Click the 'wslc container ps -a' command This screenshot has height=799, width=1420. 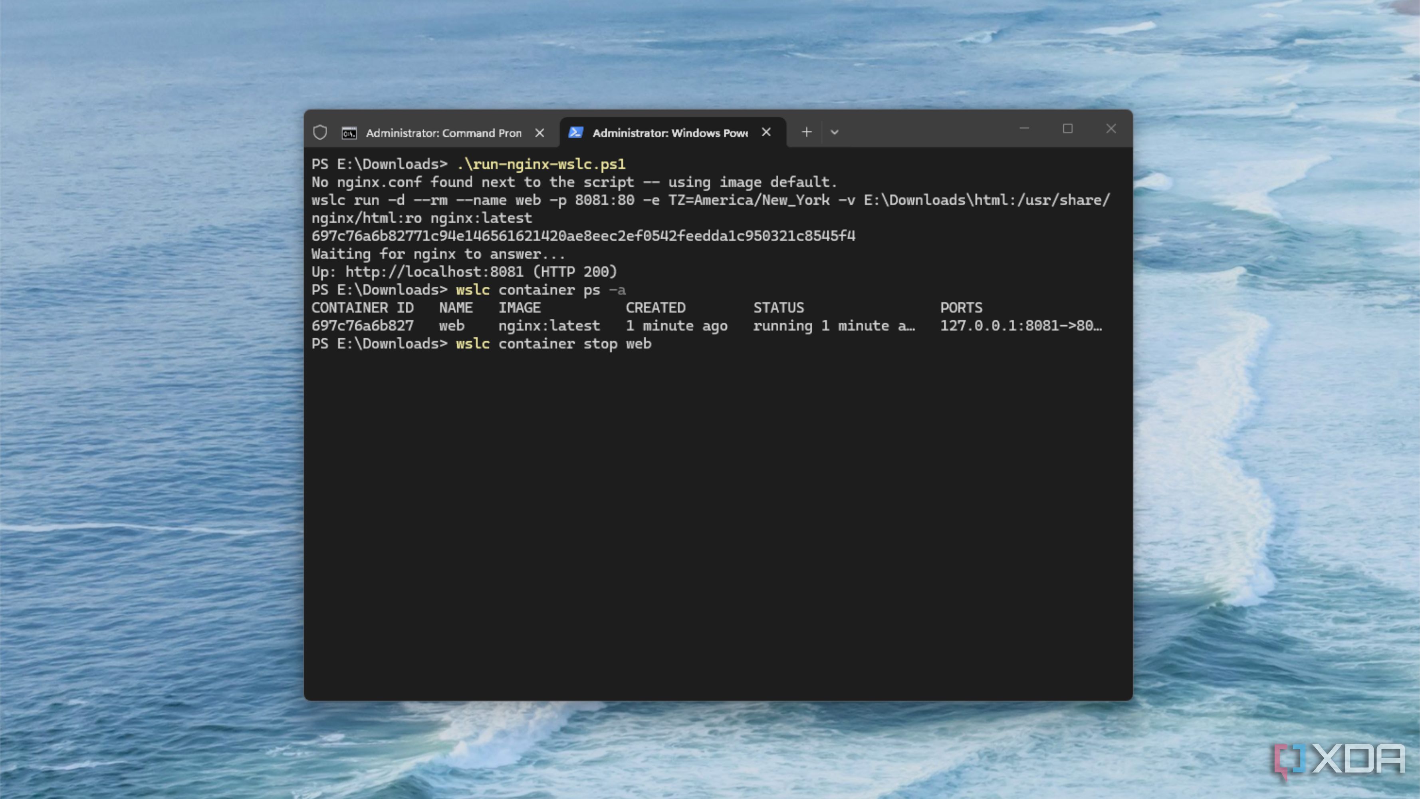(541, 290)
